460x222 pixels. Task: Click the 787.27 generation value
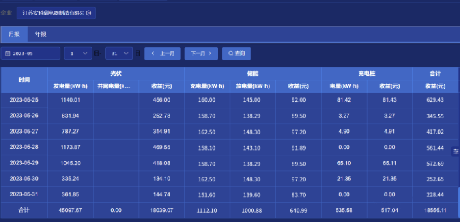tap(71, 131)
